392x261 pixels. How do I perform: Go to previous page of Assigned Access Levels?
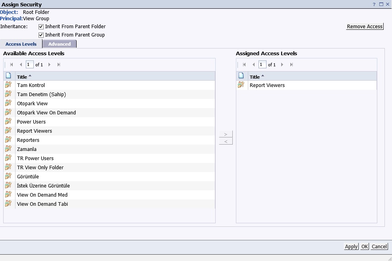point(253,64)
